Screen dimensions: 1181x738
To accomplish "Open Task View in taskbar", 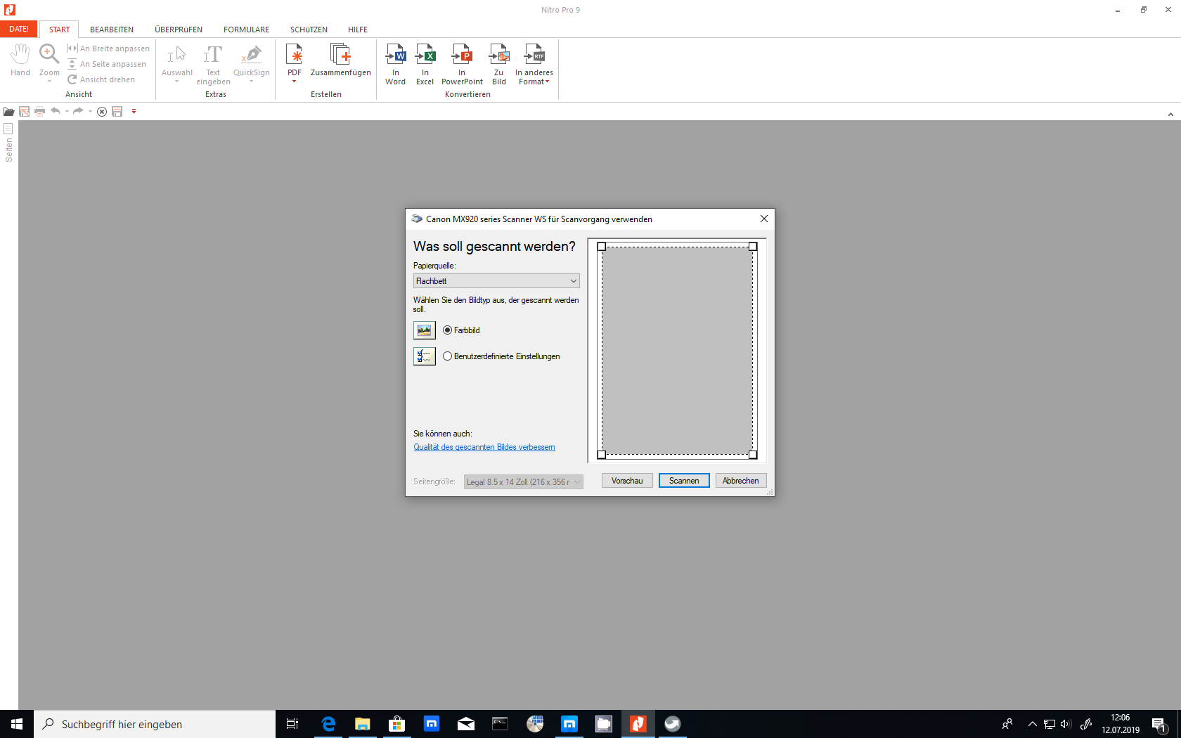I will [x=292, y=724].
